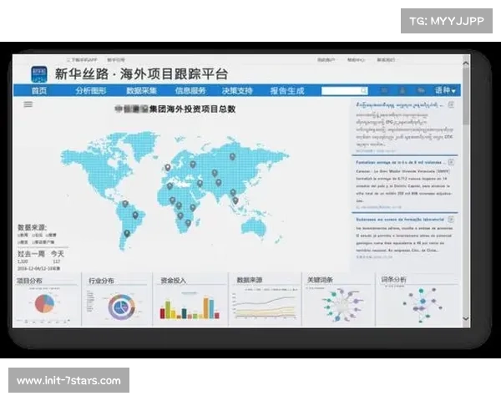Open the 词条分析 node graph
The width and height of the screenshot is (501, 401).
pyautogui.click(x=423, y=305)
